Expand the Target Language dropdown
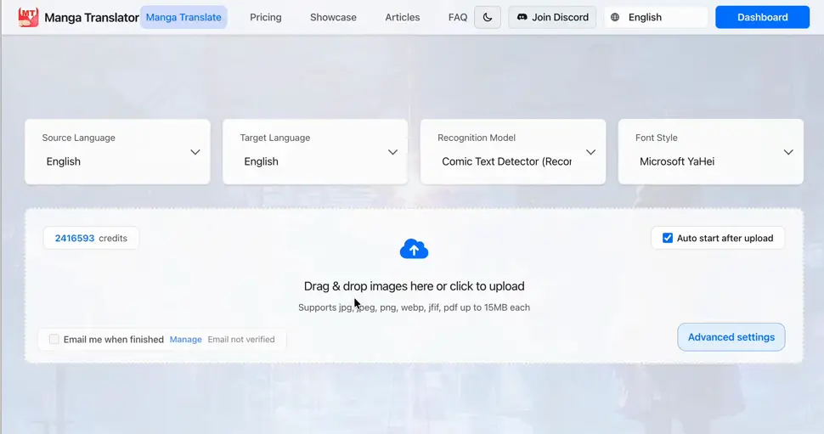 pos(315,152)
